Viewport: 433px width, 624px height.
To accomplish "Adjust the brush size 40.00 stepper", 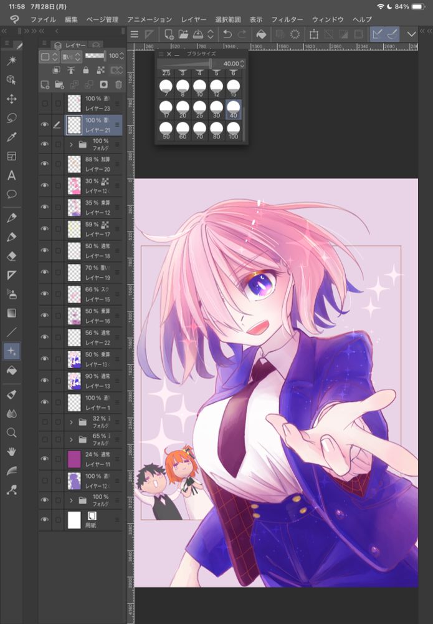I will pyautogui.click(x=242, y=64).
